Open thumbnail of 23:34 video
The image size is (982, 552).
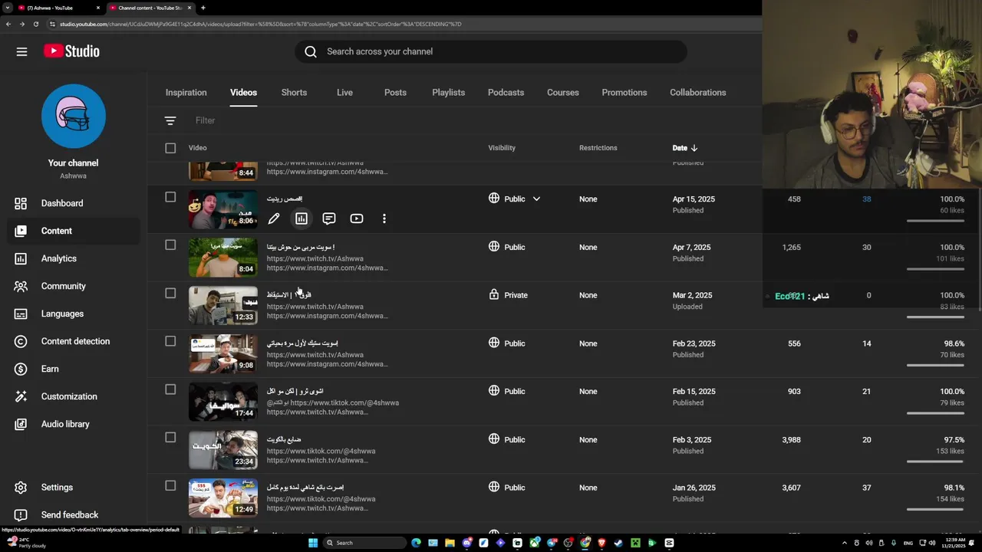point(223,450)
